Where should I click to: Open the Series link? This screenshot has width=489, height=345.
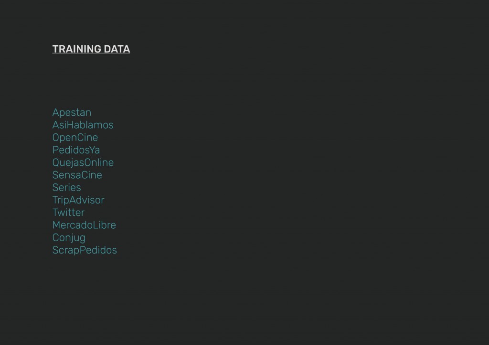66,187
